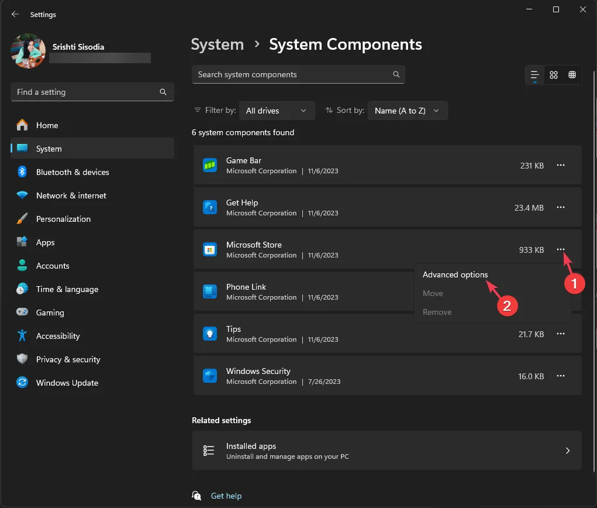Image resolution: width=597 pixels, height=508 pixels.
Task: Click the Accounts sidebar icon
Action: (22, 266)
